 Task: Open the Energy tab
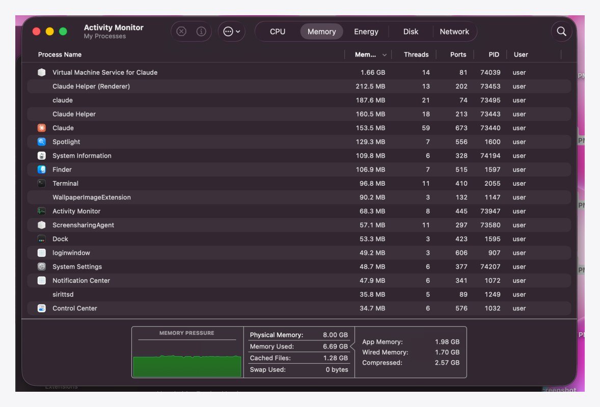click(366, 32)
